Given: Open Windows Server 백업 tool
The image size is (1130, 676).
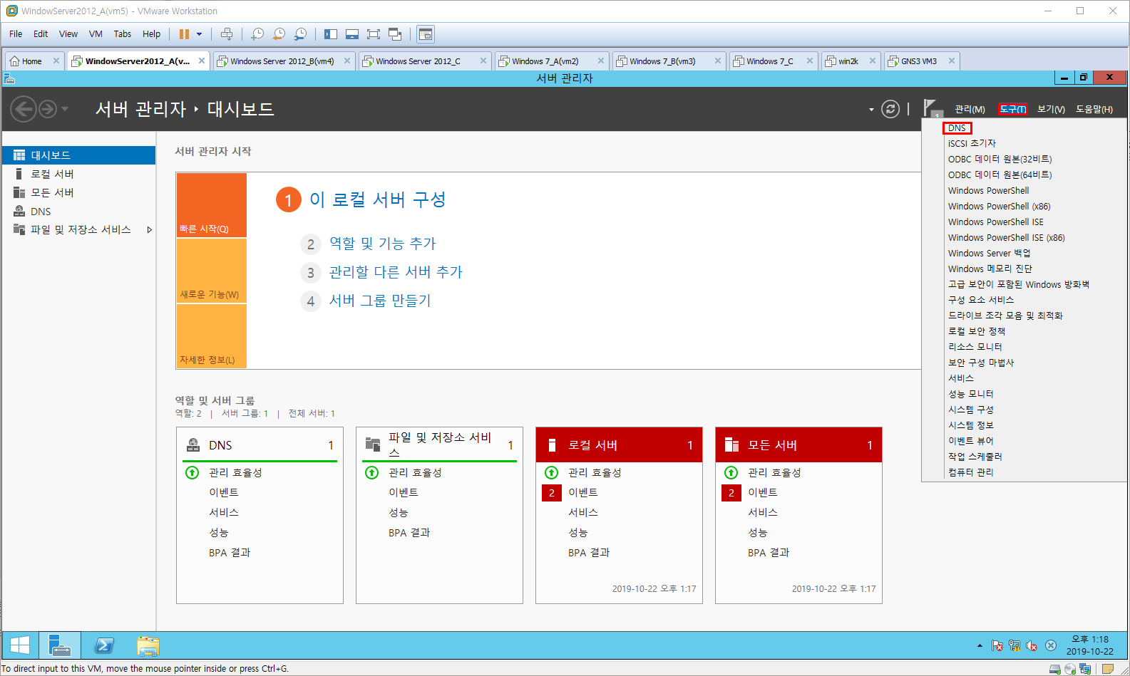Looking at the screenshot, I should pos(989,253).
